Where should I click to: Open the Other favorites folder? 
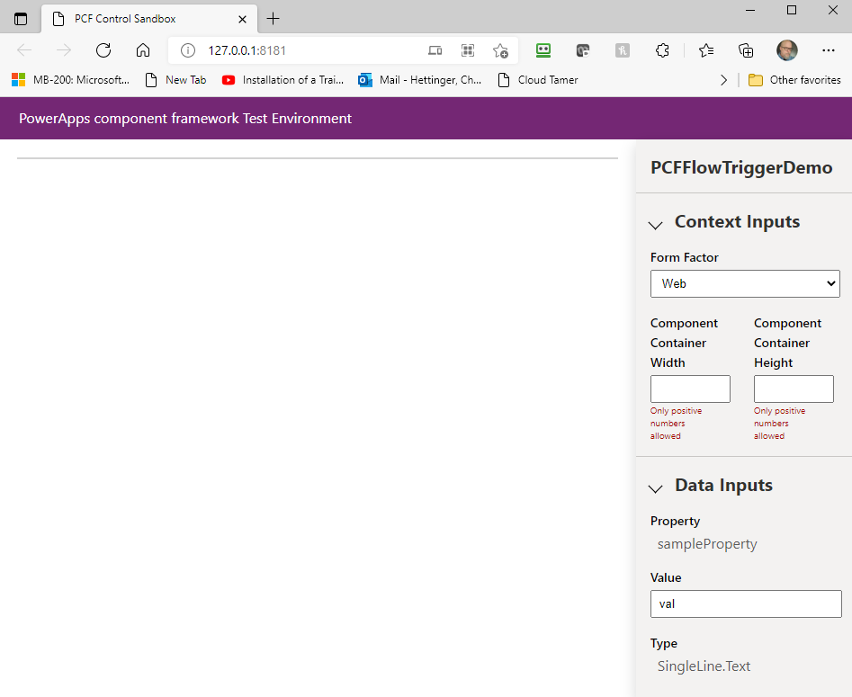pyautogui.click(x=794, y=80)
